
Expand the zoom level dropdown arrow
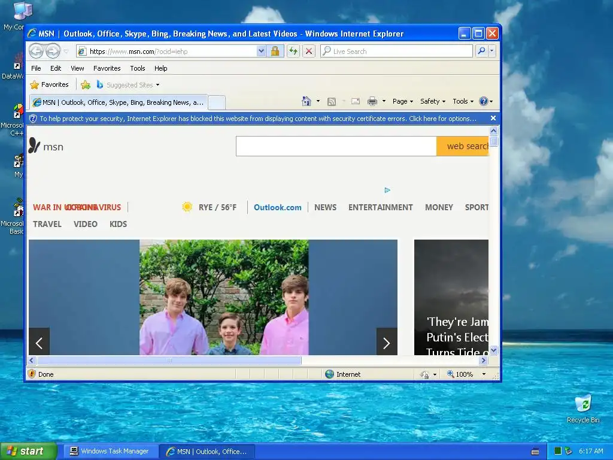tap(484, 374)
